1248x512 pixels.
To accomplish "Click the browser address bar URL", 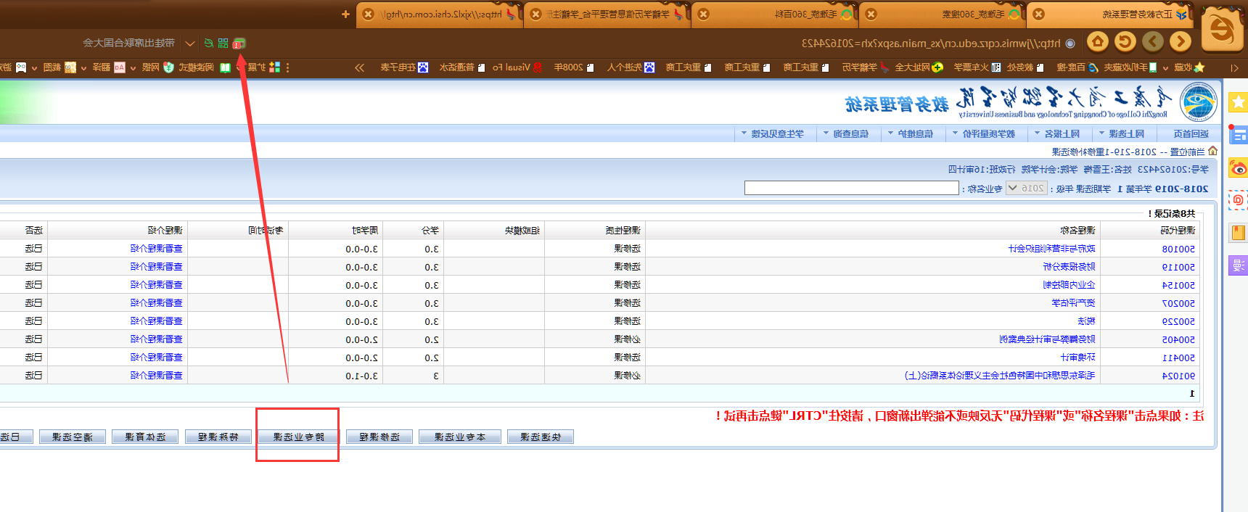I will pyautogui.click(x=931, y=44).
